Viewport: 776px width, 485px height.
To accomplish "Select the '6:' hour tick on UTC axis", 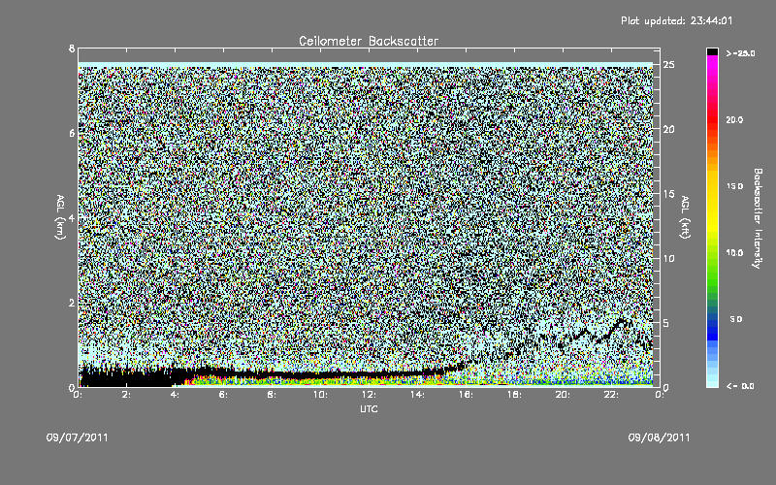I will [x=224, y=395].
